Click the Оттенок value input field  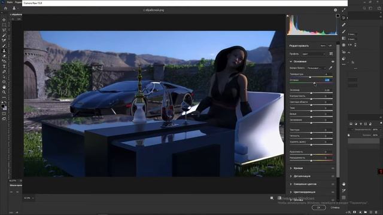click(x=327, y=80)
